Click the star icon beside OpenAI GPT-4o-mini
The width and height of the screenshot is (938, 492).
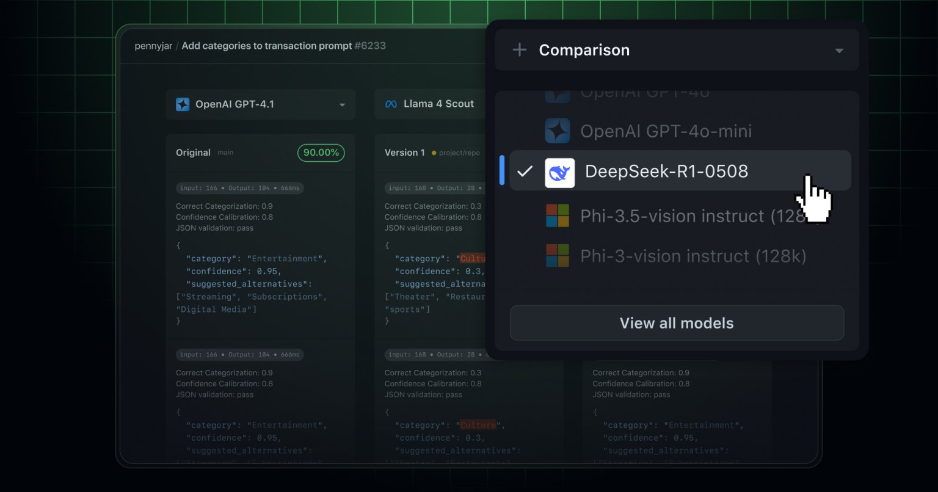coord(558,130)
